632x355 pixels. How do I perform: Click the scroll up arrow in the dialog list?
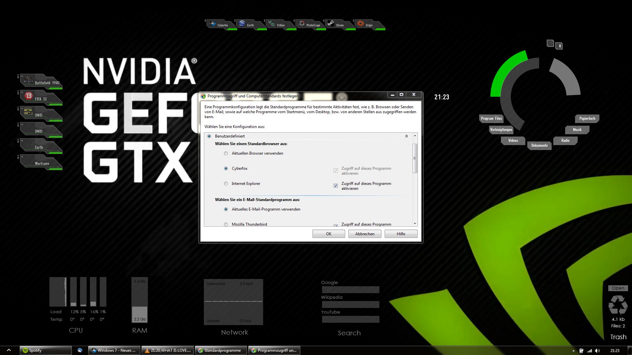(x=415, y=136)
